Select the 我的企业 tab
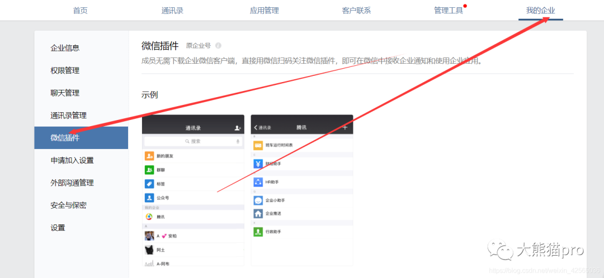Viewport: 604px width, 278px height. coord(540,11)
